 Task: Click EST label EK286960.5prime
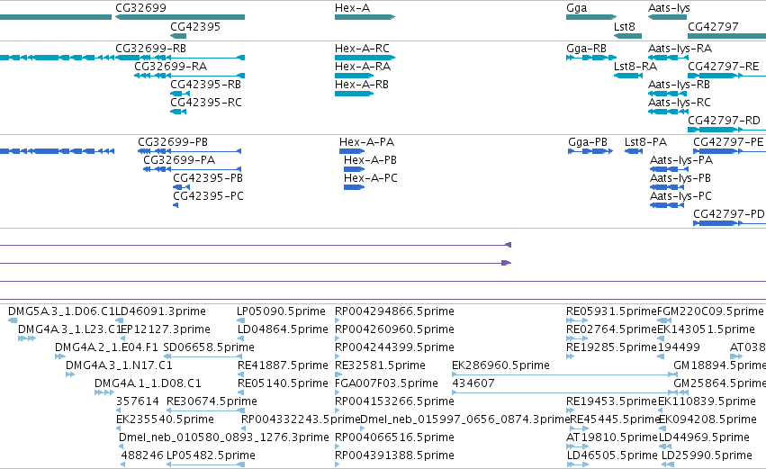(500, 365)
